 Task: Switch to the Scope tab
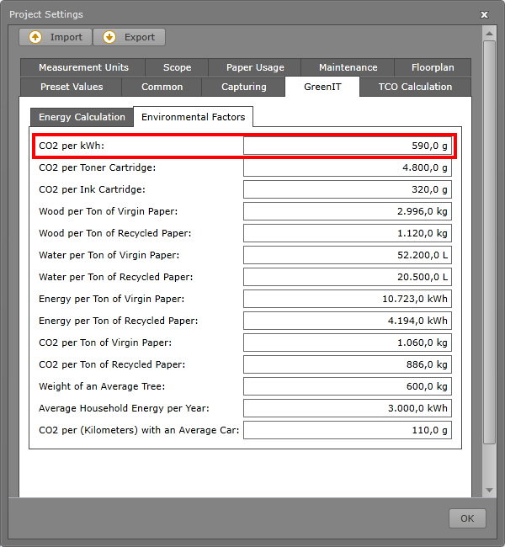point(177,67)
